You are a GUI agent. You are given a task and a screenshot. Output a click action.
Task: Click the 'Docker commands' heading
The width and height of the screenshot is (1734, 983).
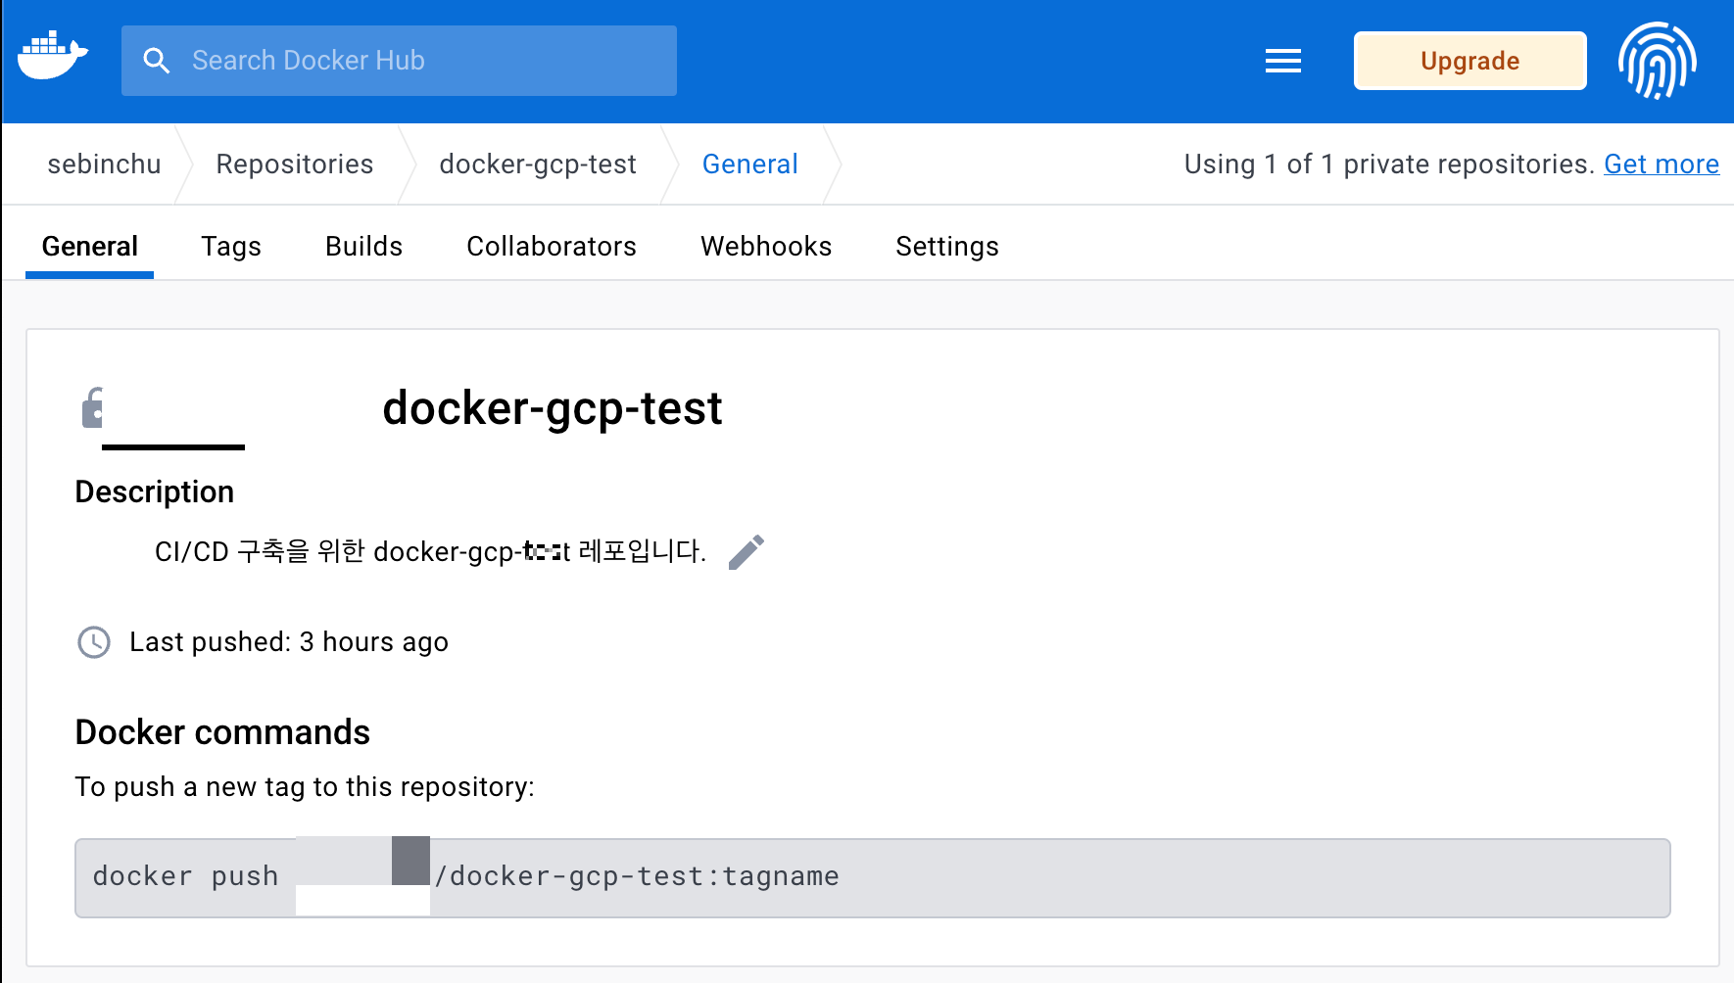[222, 732]
